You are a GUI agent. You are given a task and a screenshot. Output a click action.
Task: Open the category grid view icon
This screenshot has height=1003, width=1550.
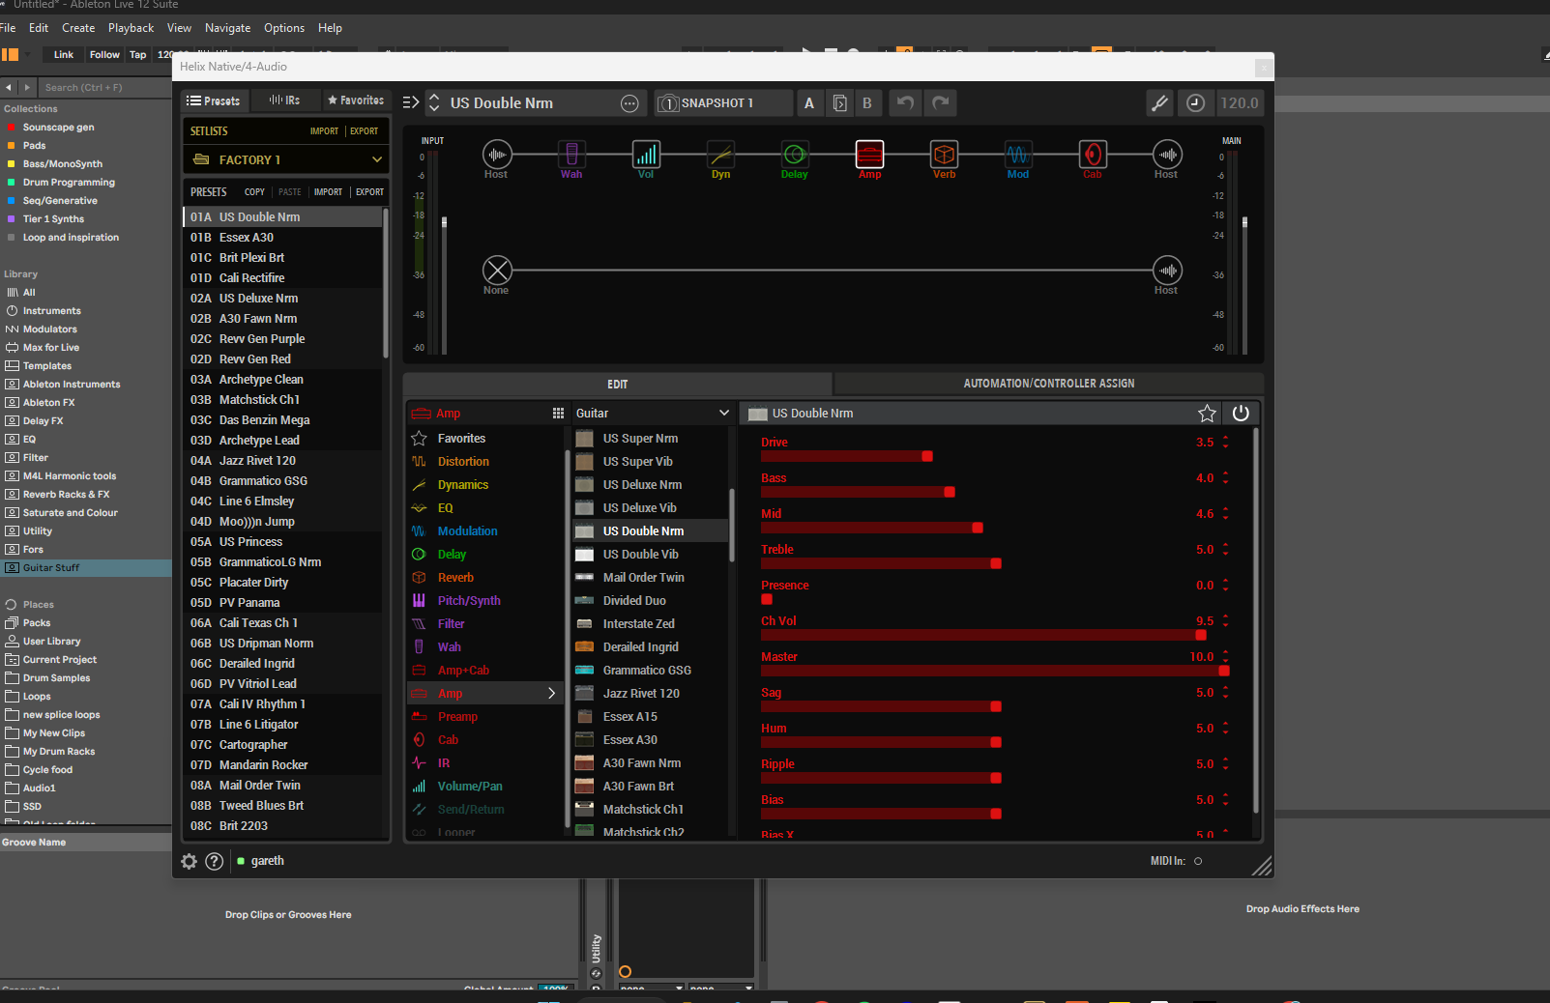558,413
